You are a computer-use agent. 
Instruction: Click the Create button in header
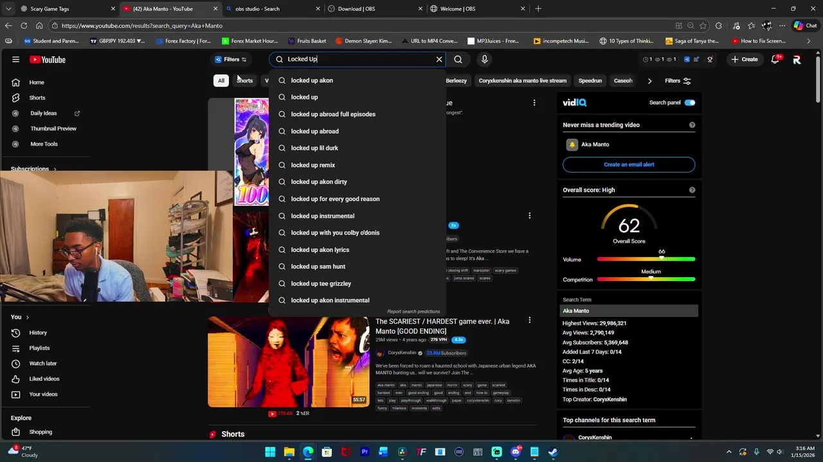click(744, 59)
